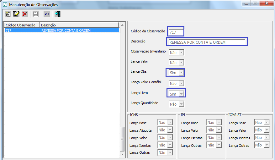
Task: Open ICMS-ST Lança Outras dropdown
Action: (x=266, y=145)
